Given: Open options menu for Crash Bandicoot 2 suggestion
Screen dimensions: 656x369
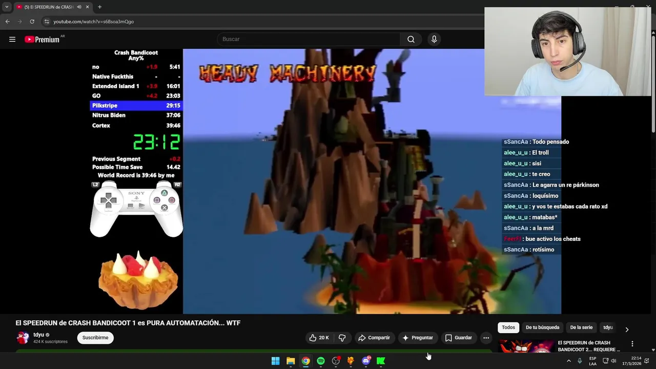Looking at the screenshot, I should pos(632,344).
